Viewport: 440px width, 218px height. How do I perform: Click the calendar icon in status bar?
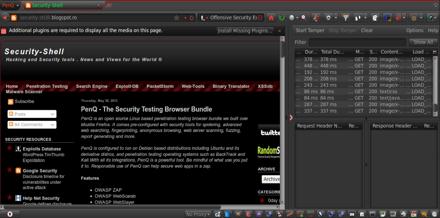414,214
